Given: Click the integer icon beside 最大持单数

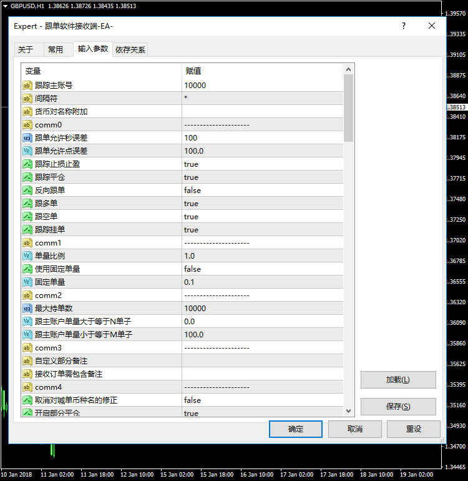Looking at the screenshot, I should (x=27, y=309).
